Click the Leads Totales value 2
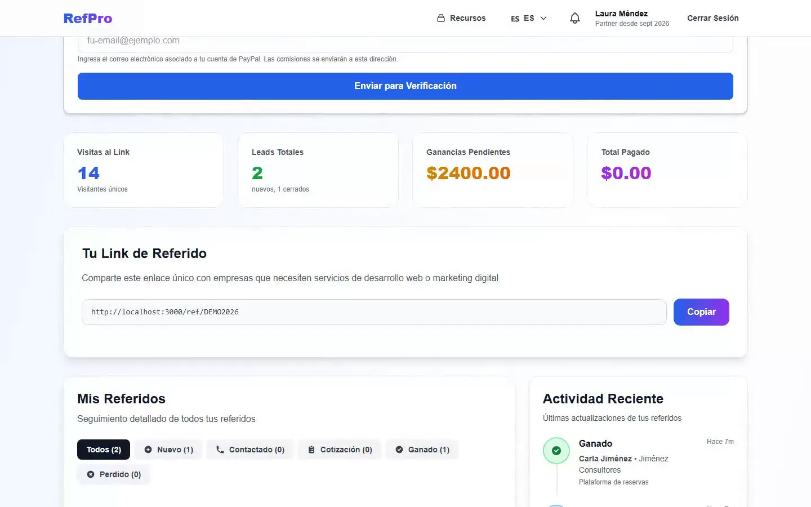 click(257, 173)
